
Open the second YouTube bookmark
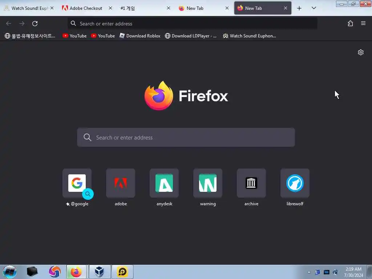click(x=103, y=36)
